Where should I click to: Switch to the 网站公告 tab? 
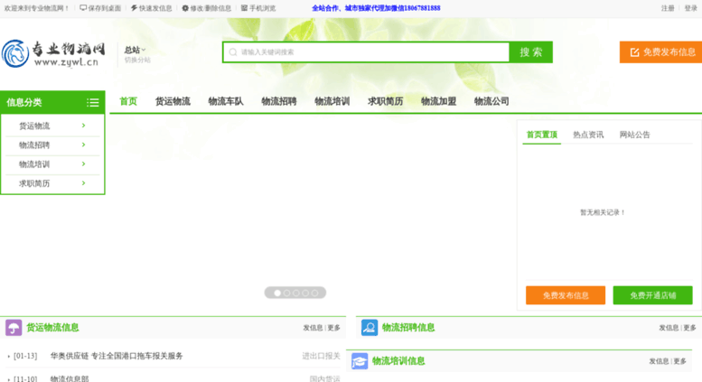(x=635, y=135)
